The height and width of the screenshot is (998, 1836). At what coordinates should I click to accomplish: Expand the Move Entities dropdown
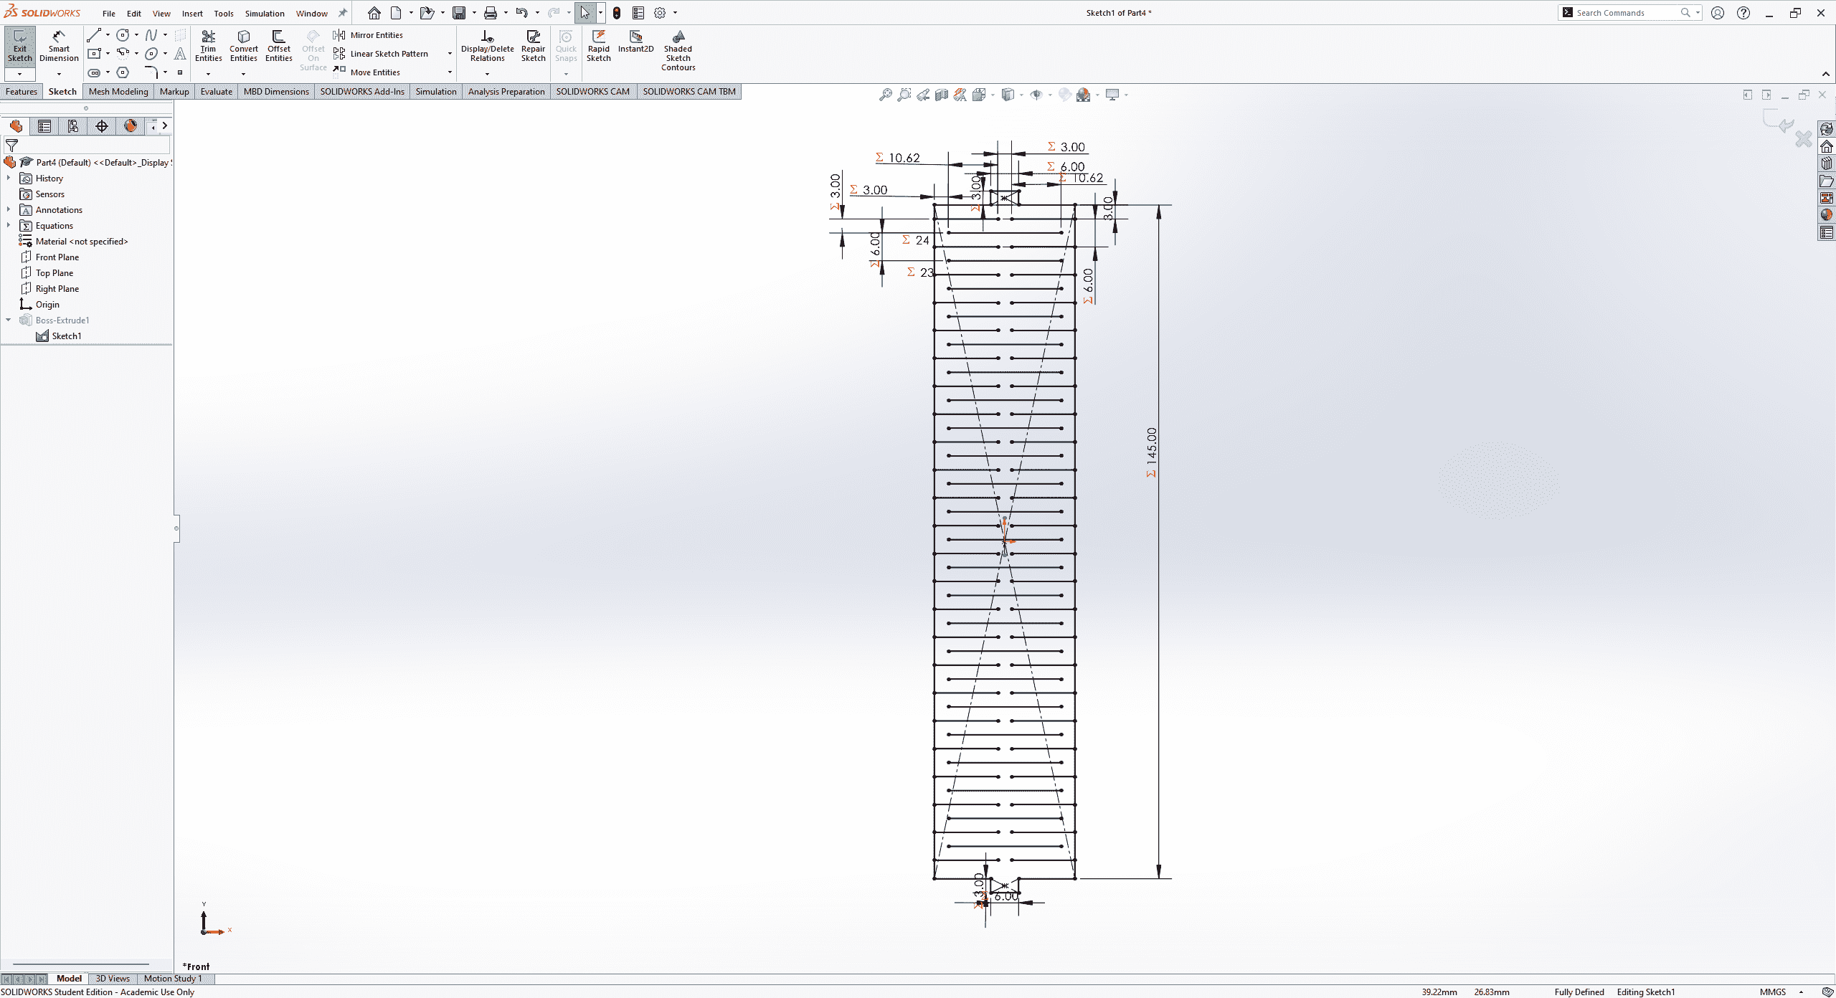(x=450, y=72)
